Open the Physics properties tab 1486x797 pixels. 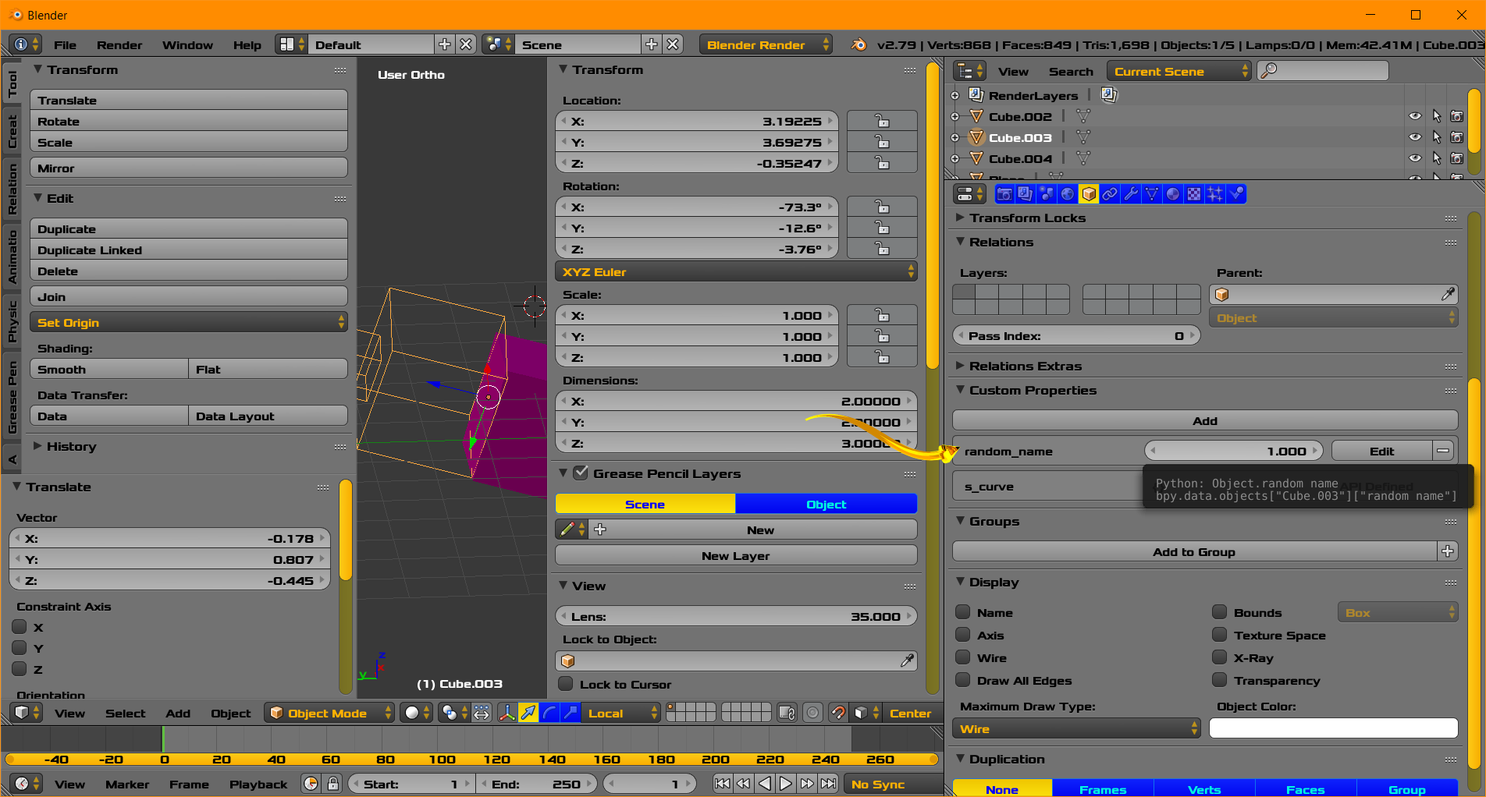point(1236,194)
